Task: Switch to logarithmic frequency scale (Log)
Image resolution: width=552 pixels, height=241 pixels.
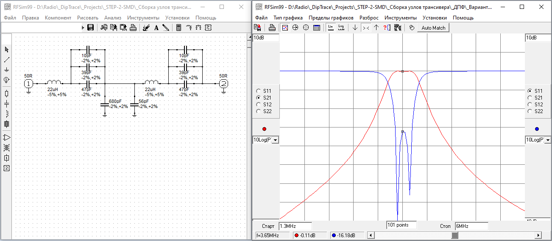Action: click(341, 28)
